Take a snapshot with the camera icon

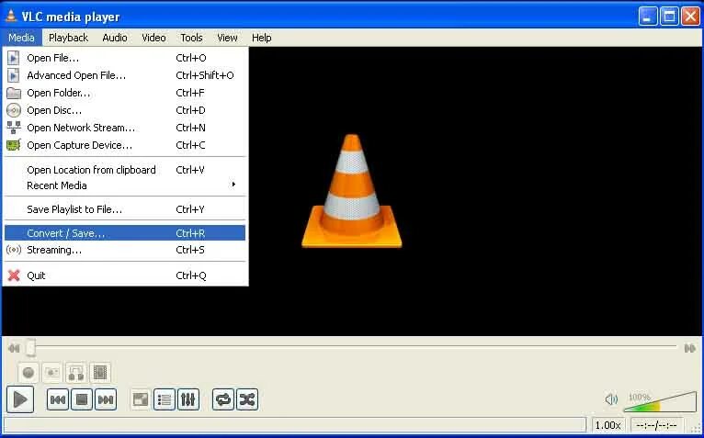pos(52,373)
